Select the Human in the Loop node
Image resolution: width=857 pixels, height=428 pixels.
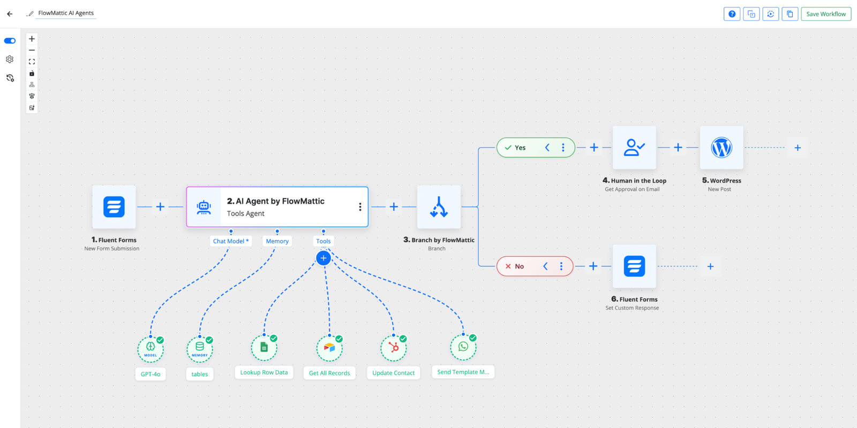tap(634, 148)
